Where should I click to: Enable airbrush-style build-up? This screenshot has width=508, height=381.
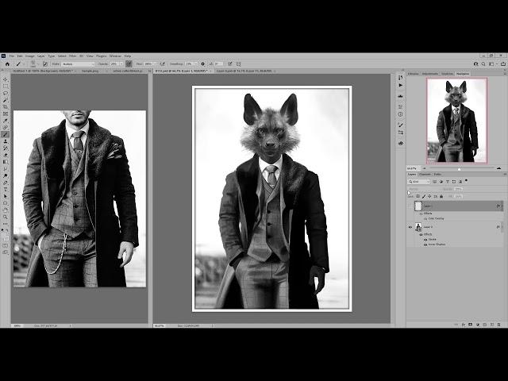[x=162, y=64]
